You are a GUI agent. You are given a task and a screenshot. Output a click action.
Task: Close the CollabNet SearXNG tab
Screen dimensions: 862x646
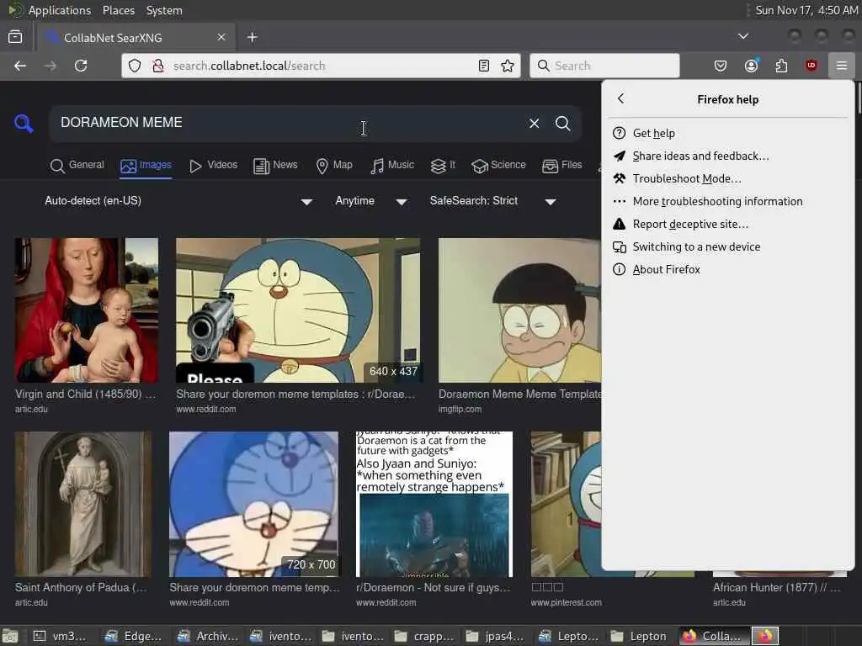coord(221,37)
